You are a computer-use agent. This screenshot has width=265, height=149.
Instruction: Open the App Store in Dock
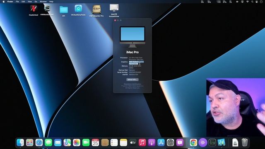click(161, 142)
